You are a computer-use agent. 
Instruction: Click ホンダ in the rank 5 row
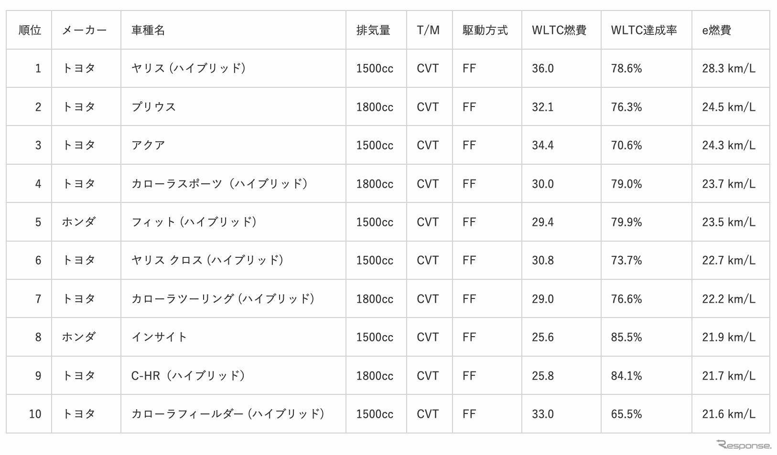coord(79,222)
